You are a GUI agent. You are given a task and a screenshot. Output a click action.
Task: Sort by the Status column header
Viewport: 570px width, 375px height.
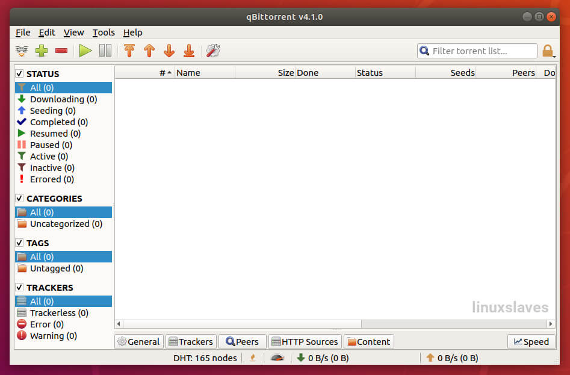click(x=385, y=73)
